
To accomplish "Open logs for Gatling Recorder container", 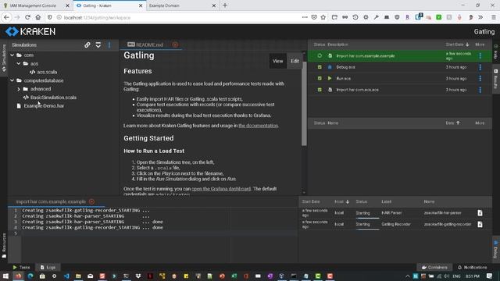I will click(x=480, y=224).
